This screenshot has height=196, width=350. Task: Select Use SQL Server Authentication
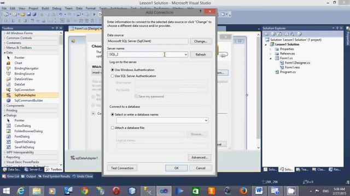[113, 76]
